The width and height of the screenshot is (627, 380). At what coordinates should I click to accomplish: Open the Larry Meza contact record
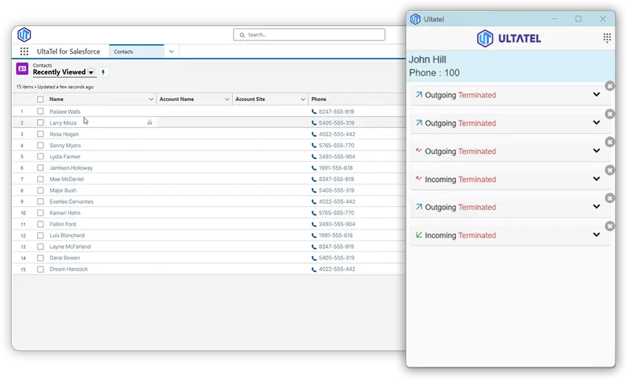click(x=63, y=123)
